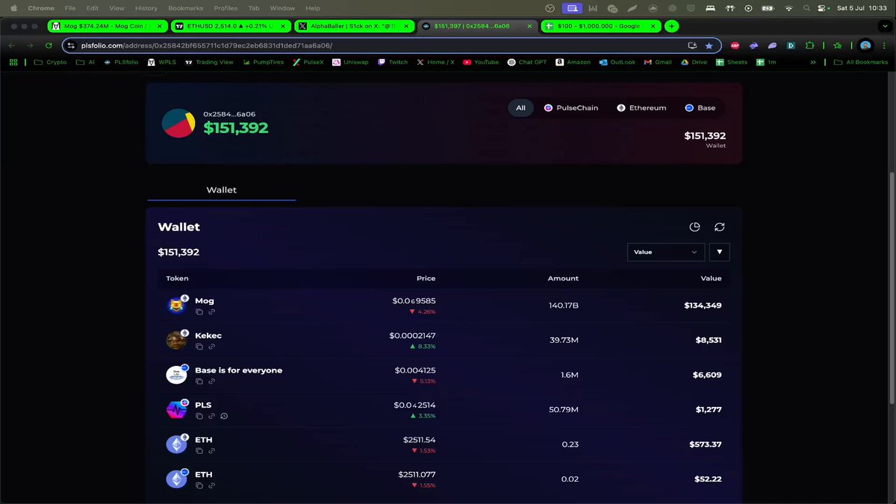This screenshot has width=896, height=504.
Task: Click the Kekec amount 39.73M
Action: 564,340
